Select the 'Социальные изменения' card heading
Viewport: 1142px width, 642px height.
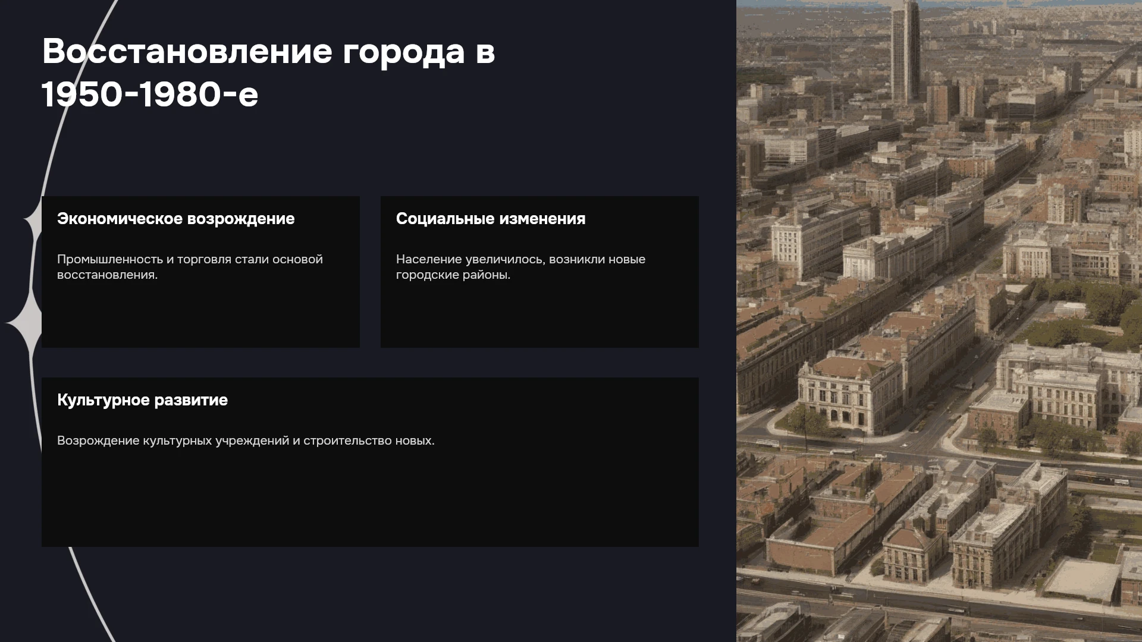click(491, 219)
